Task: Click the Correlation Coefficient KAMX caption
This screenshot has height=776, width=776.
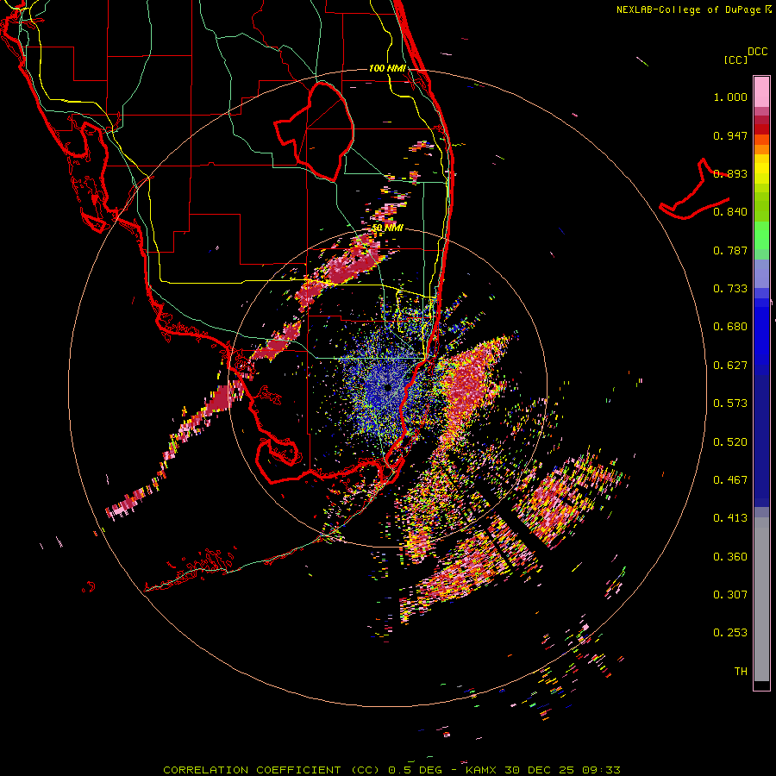Action: [391, 770]
